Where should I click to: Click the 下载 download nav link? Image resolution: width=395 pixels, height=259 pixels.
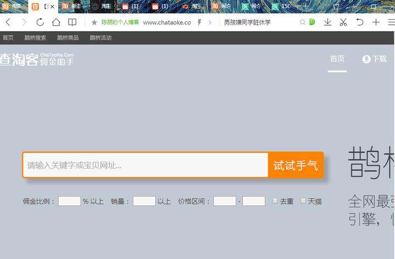pos(374,59)
